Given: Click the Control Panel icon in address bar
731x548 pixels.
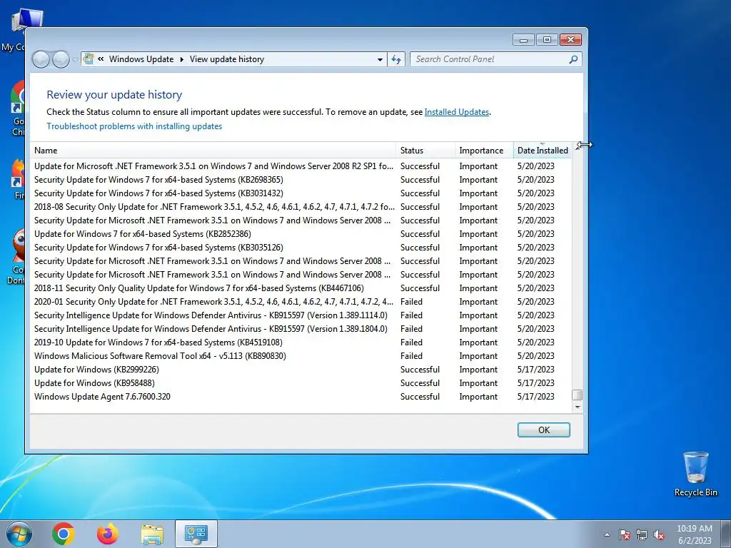Looking at the screenshot, I should tap(89, 59).
